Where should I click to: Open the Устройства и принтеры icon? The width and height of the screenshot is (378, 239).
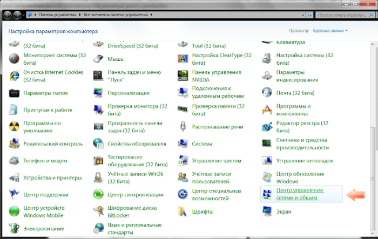[x=14, y=177]
